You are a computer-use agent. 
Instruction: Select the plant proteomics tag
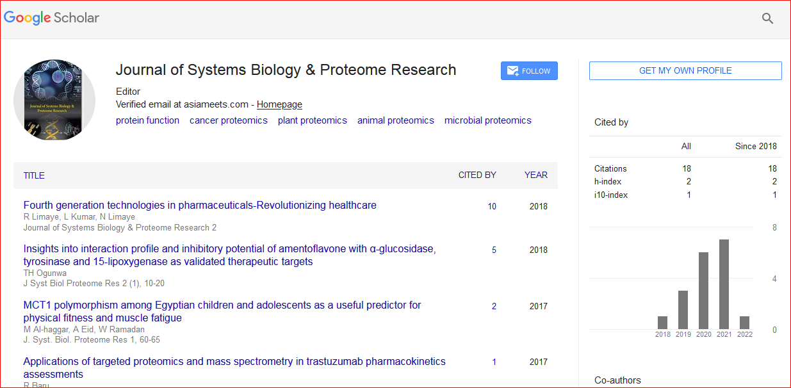312,120
